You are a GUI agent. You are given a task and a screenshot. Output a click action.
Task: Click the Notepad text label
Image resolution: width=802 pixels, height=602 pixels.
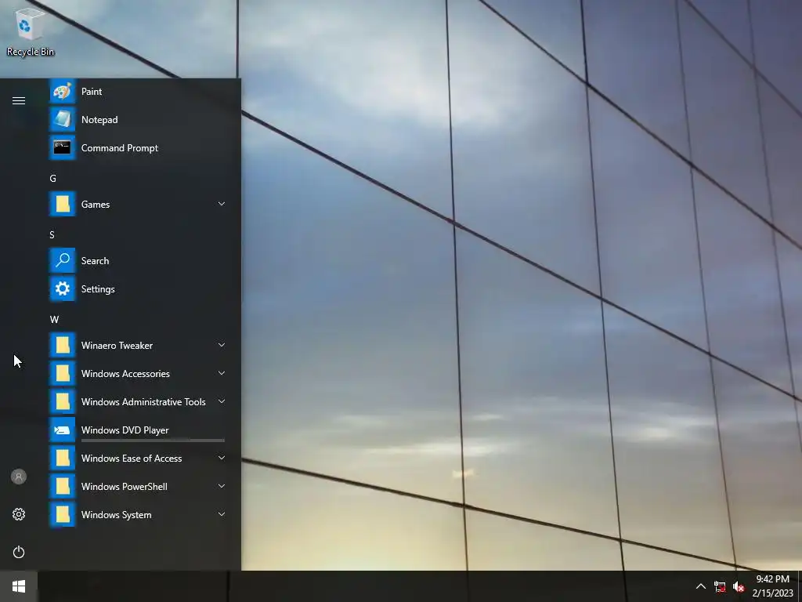point(99,120)
